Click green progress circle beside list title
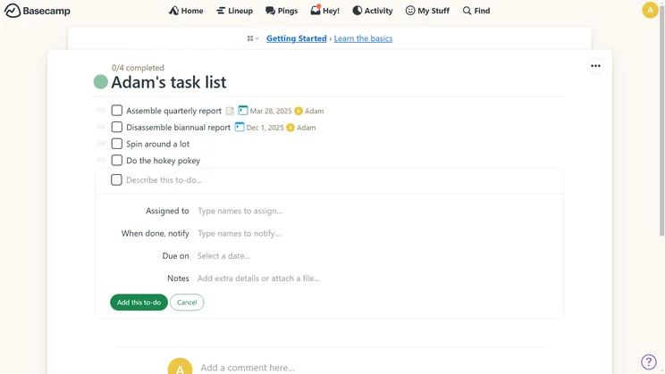Screen dimensions: 665x374 tap(100, 82)
